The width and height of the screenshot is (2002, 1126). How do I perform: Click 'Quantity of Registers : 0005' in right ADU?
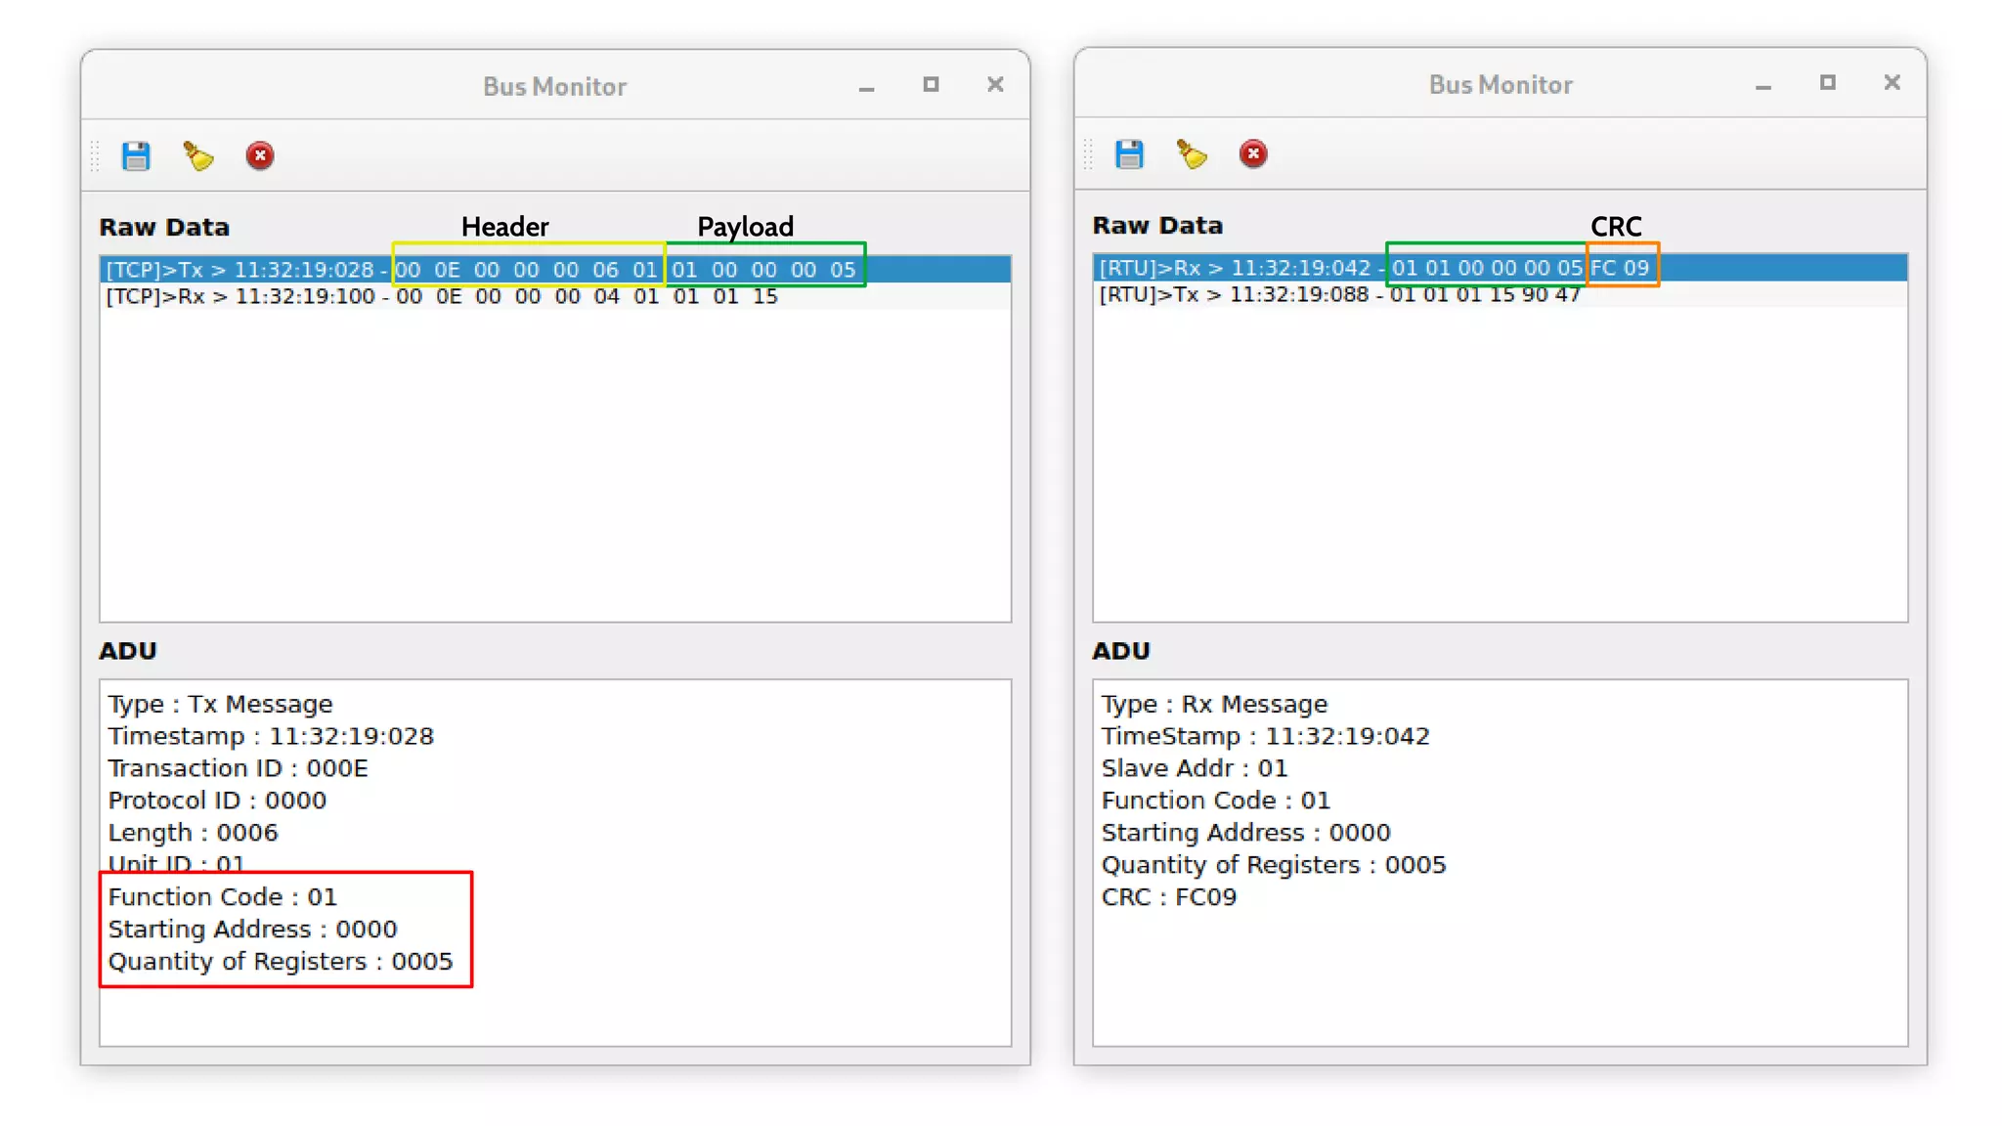tap(1274, 865)
